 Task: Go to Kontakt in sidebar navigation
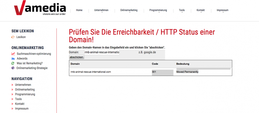click(x=20, y=104)
